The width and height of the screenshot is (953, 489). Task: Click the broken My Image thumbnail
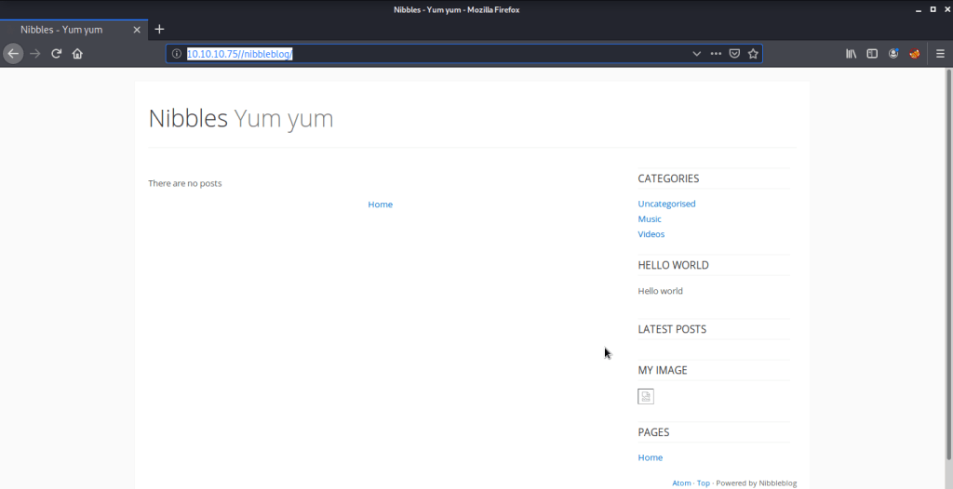646,397
